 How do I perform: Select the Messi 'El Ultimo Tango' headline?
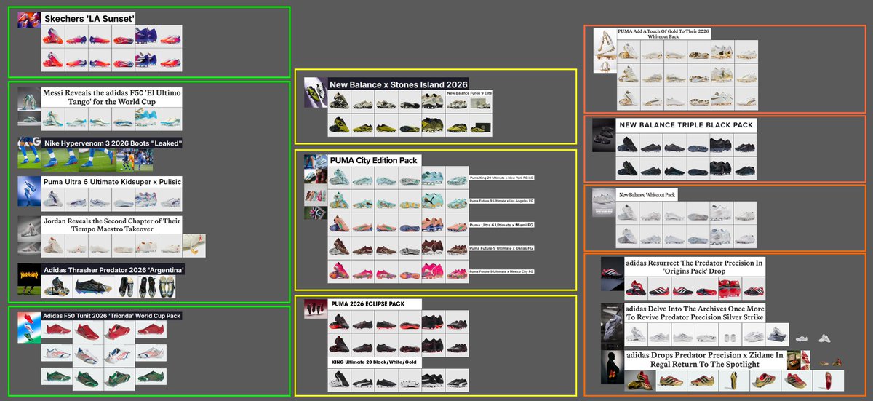pyautogui.click(x=112, y=98)
